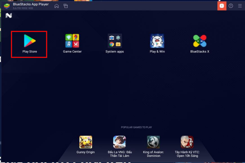
Task: Click the Popular Games To Play heading
Action: (x=136, y=127)
